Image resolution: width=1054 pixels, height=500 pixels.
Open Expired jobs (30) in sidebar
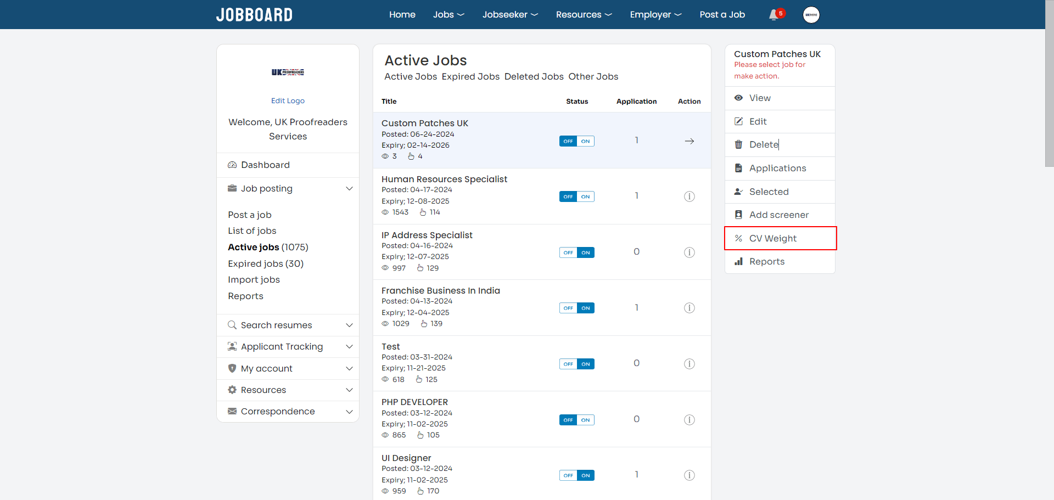[266, 263]
